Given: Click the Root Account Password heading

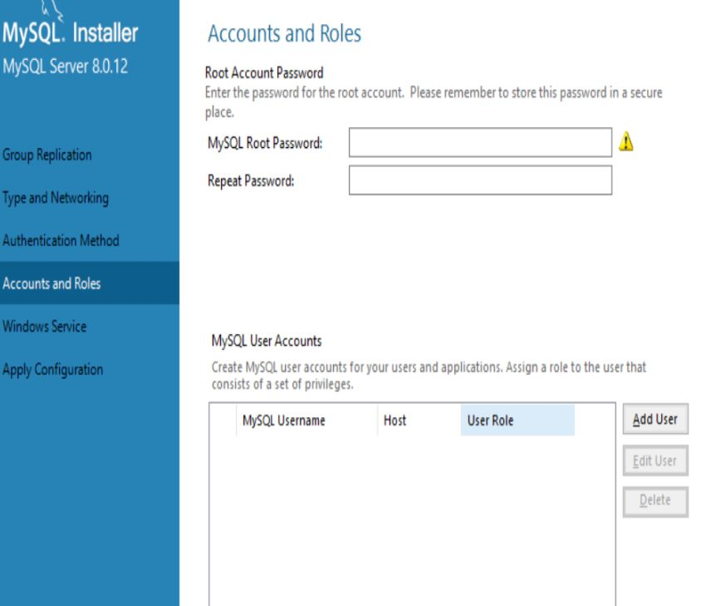Looking at the screenshot, I should 264,72.
